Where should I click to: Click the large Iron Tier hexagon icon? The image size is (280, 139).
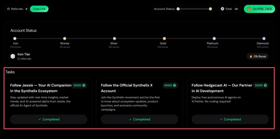pyautogui.click(x=13, y=56)
